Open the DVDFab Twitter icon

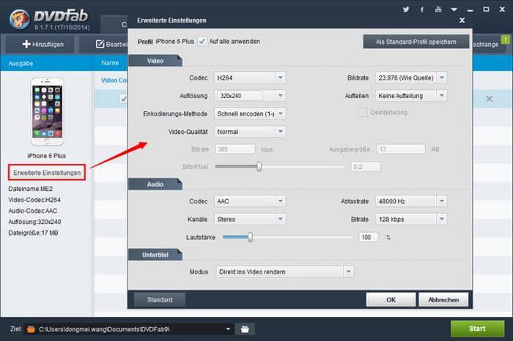click(x=406, y=9)
